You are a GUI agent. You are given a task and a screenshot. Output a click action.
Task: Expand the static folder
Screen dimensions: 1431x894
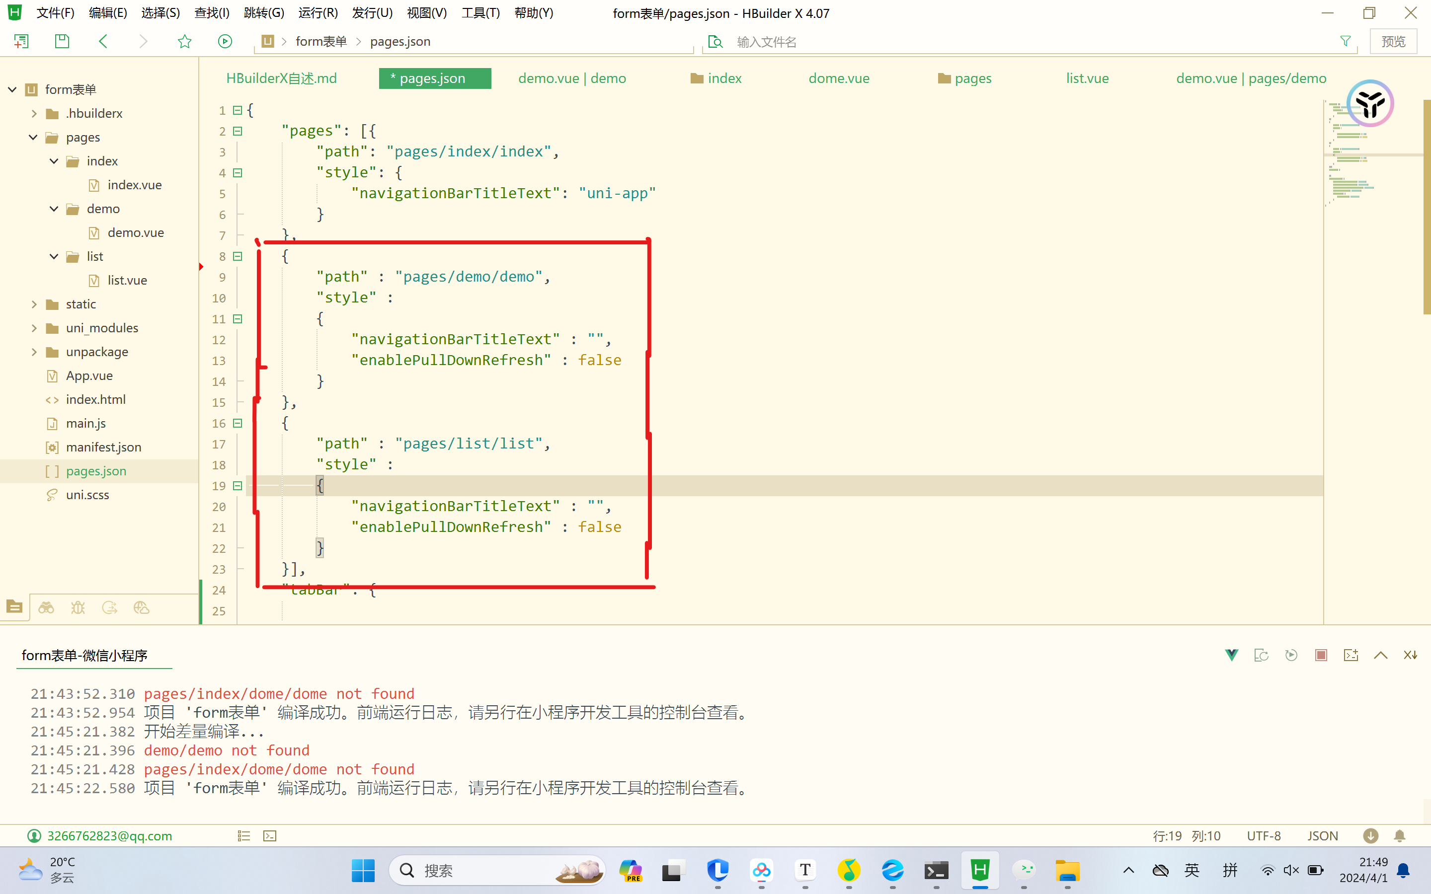[x=34, y=304]
